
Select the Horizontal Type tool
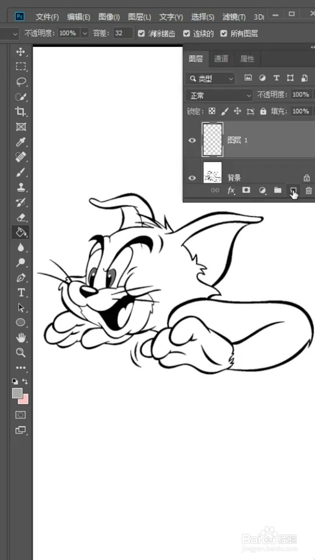click(21, 293)
